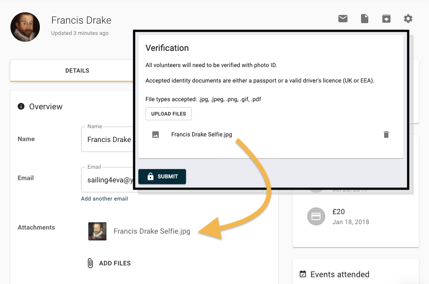Click the Francis Drake profile avatar
The height and width of the screenshot is (284, 429).
[25, 27]
